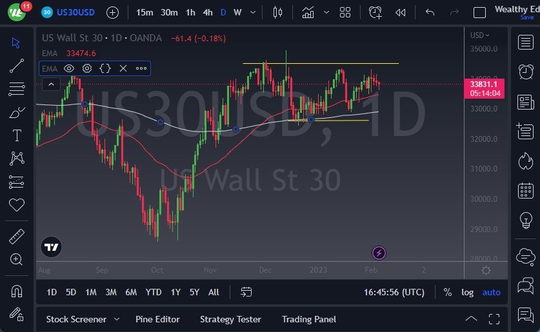
Task: Open the hotlists flame panel
Action: [526, 161]
